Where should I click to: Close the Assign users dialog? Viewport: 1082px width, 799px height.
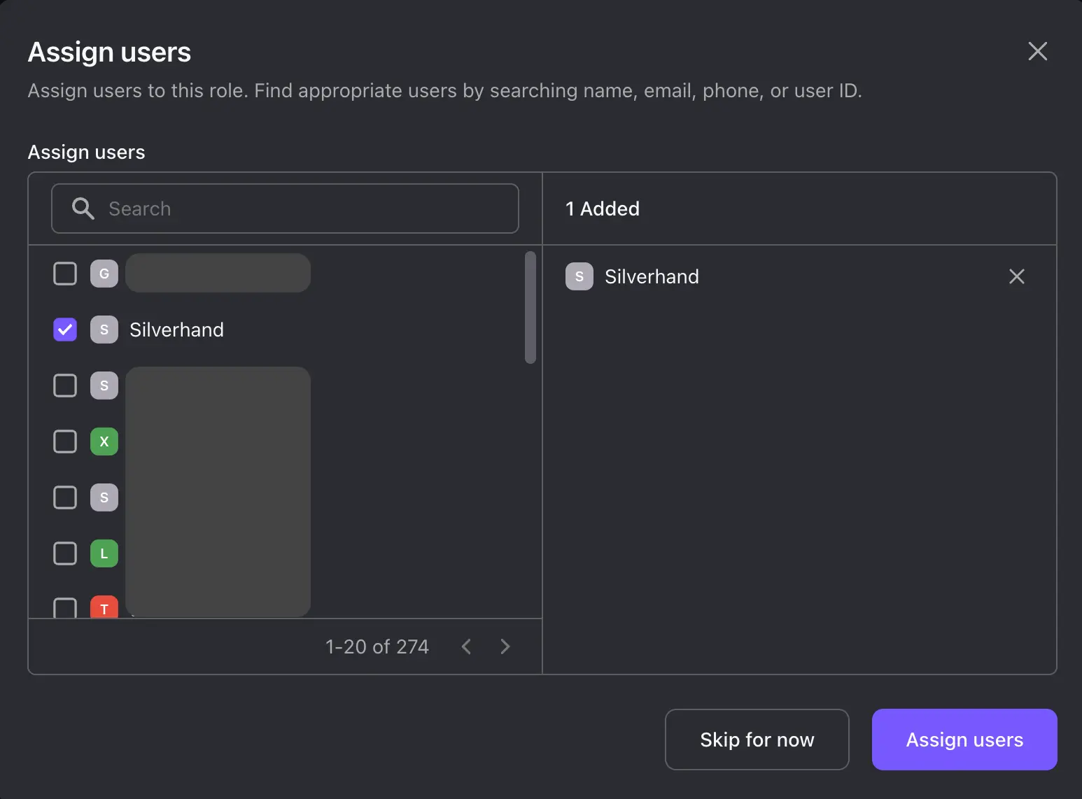[x=1037, y=51]
